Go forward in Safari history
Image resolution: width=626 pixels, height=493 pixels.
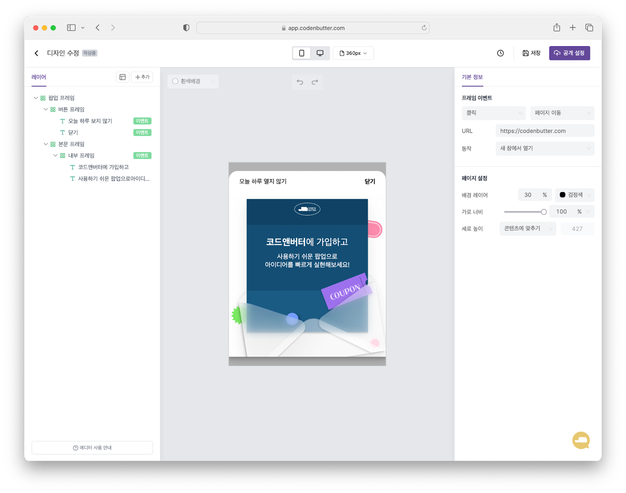pyautogui.click(x=113, y=28)
